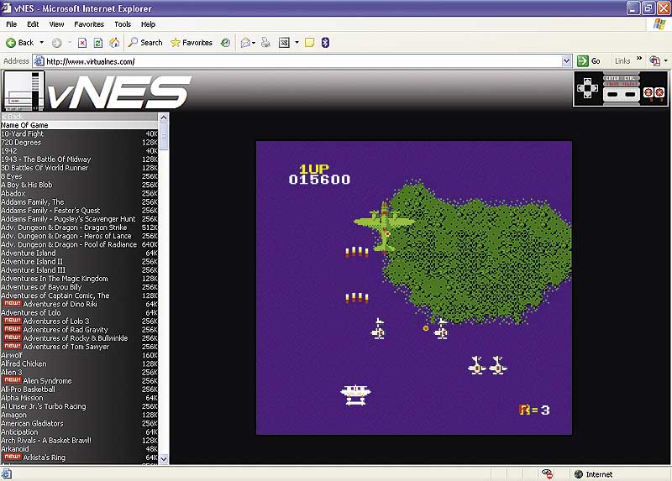This screenshot has width=672, height=481.
Task: Click the NES console image
Action: click(24, 91)
